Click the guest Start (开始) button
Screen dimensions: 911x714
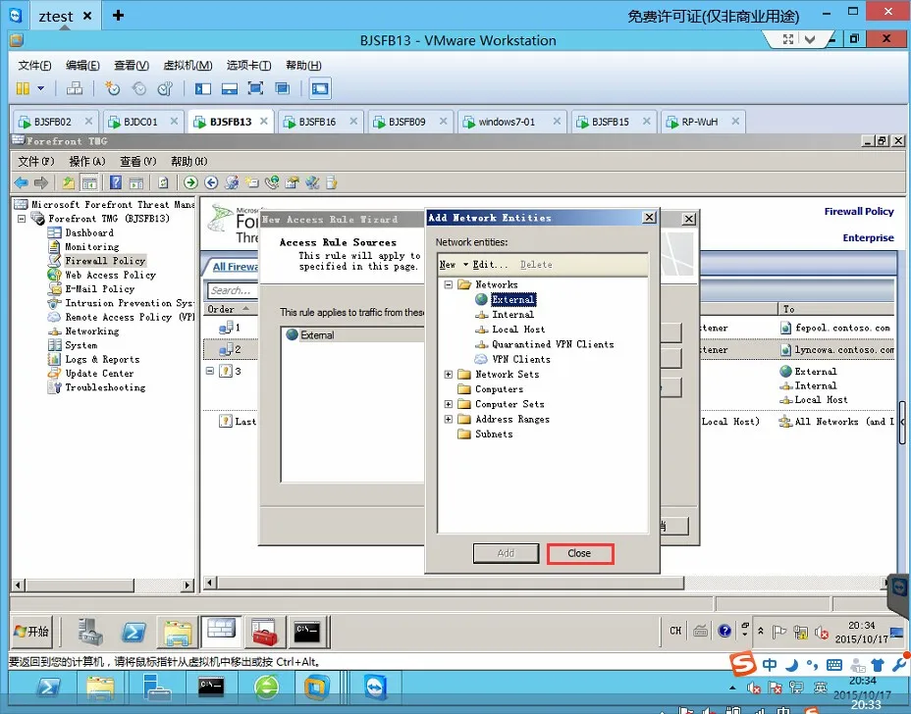pos(31,631)
